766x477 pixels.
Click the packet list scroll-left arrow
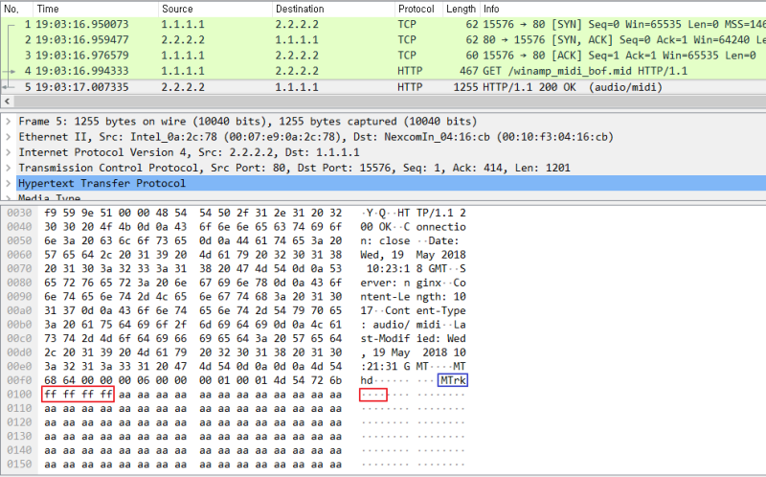(7, 102)
